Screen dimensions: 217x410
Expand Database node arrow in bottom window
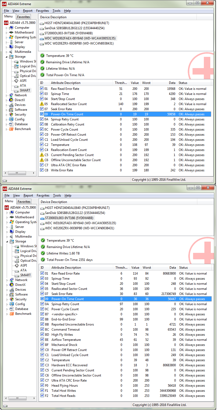click(x=8, y=309)
